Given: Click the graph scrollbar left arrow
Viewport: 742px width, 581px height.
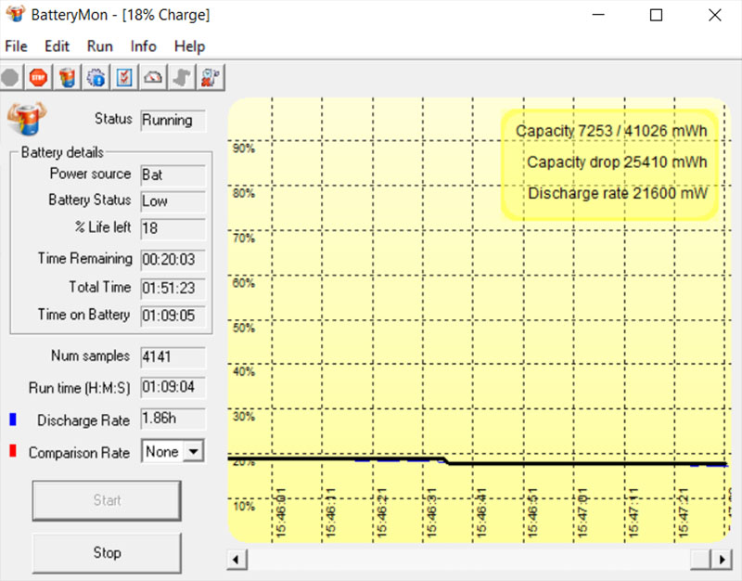Looking at the screenshot, I should click(x=237, y=561).
